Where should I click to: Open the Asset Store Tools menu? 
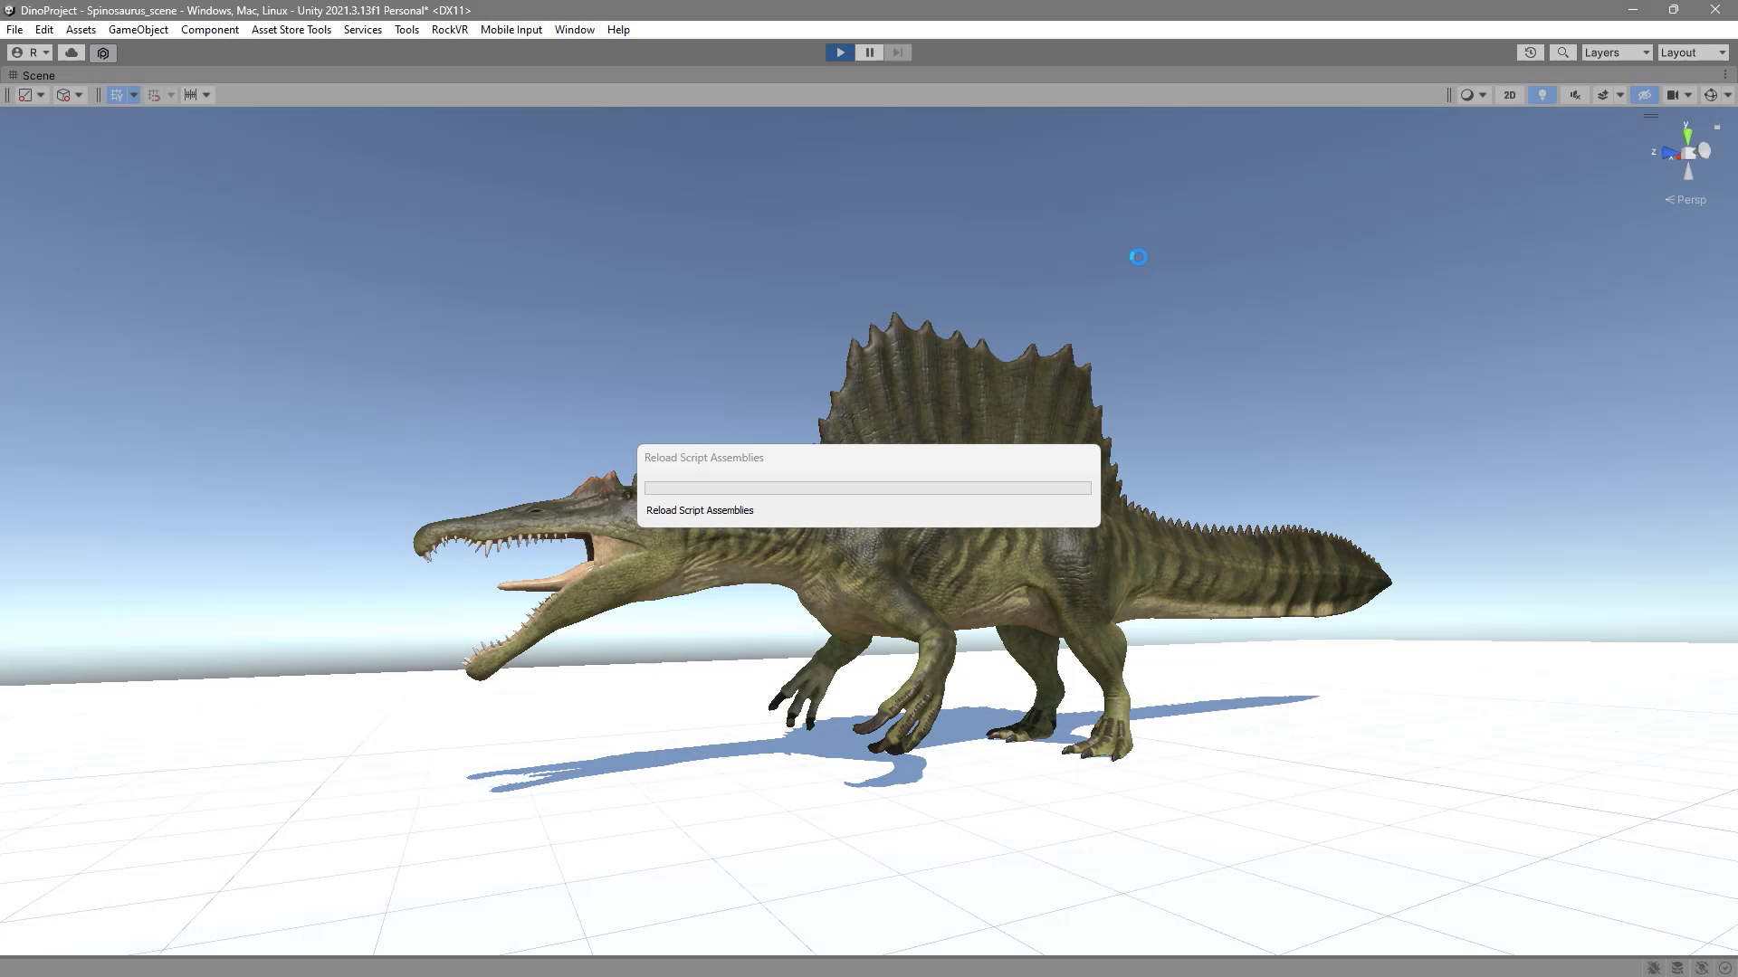291,30
